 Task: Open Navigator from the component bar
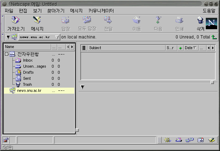168,140
